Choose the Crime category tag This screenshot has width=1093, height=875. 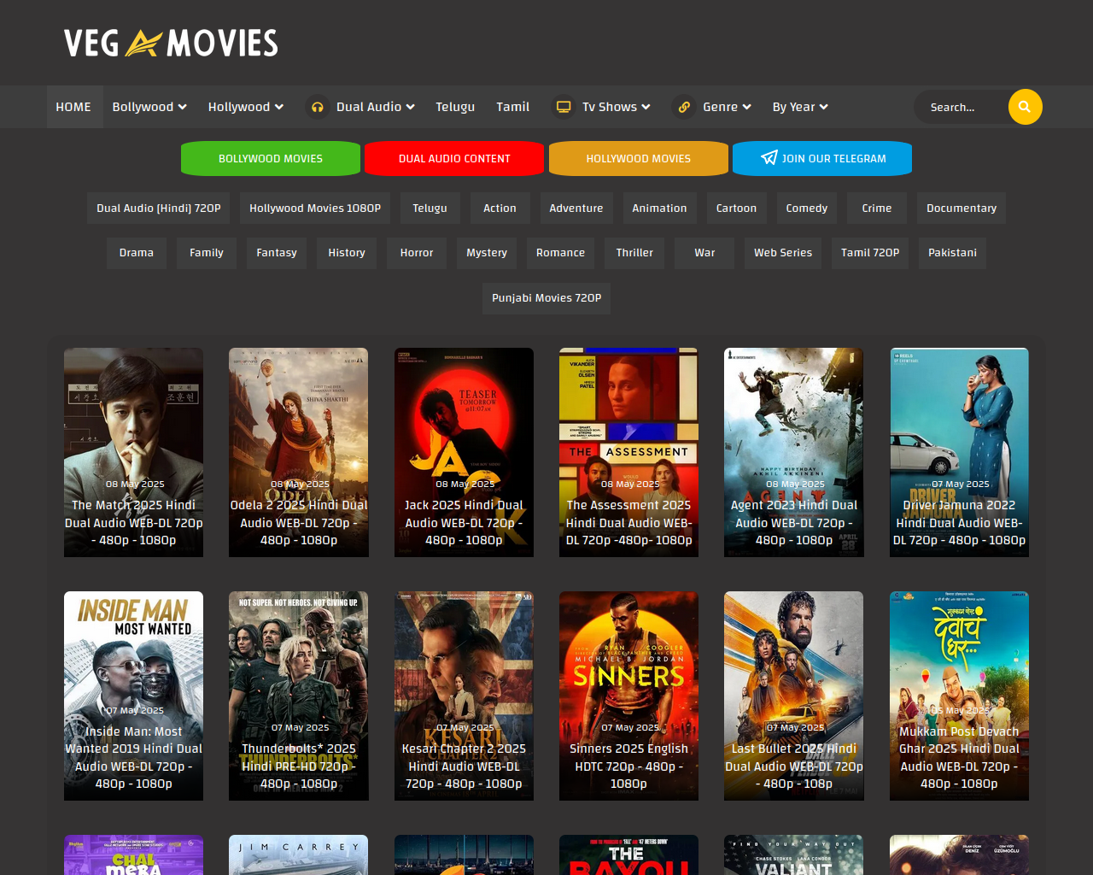click(x=877, y=208)
